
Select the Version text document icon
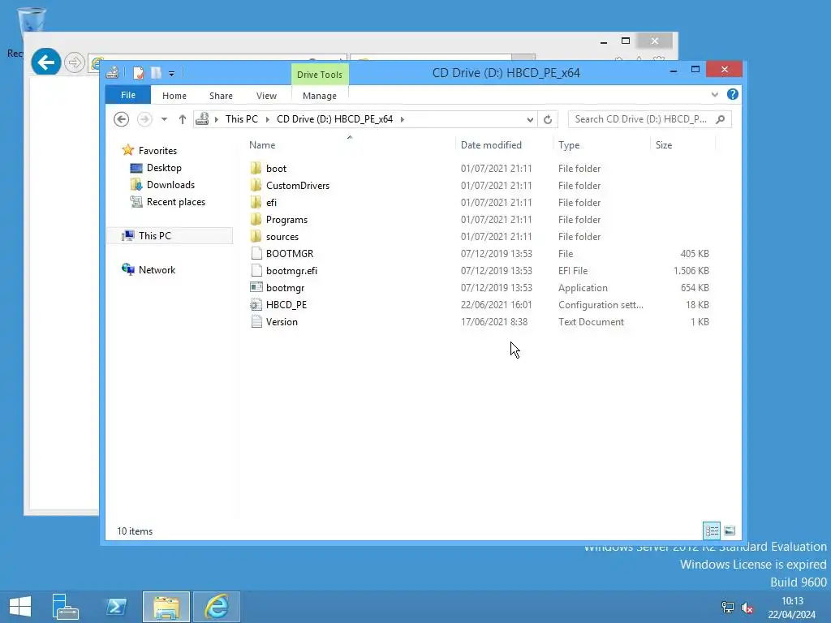click(x=256, y=321)
